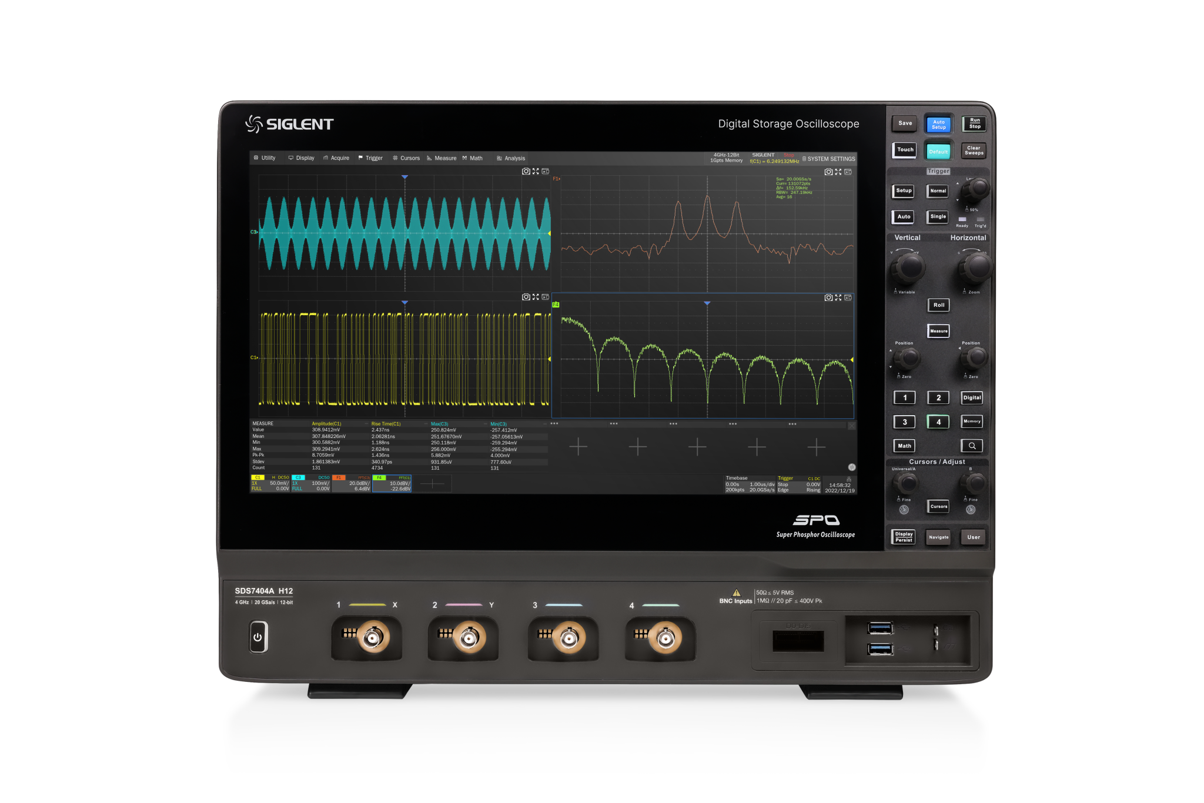
Task: Click the network status icon by the clock
Action: (848, 479)
